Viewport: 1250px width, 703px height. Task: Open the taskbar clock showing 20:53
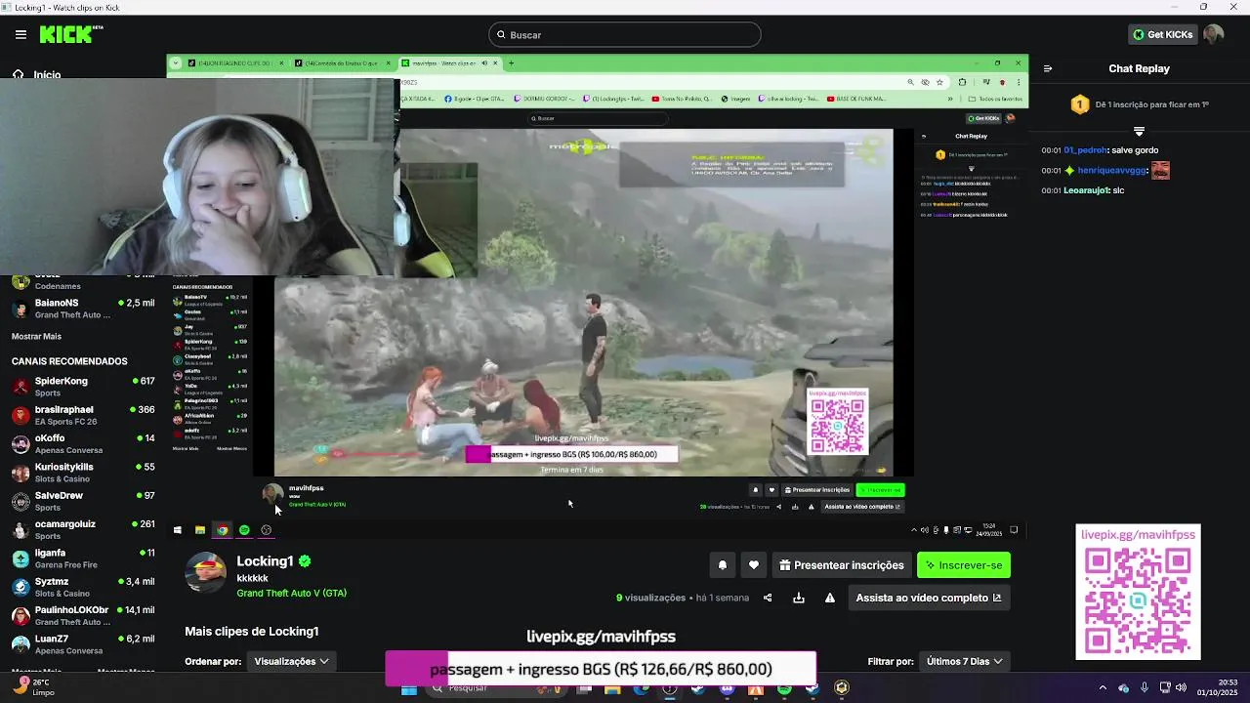[x=1218, y=687]
